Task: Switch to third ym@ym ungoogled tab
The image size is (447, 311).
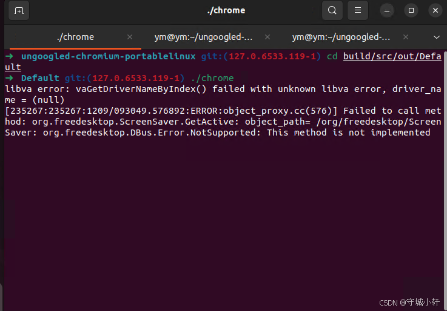Action: [x=341, y=37]
